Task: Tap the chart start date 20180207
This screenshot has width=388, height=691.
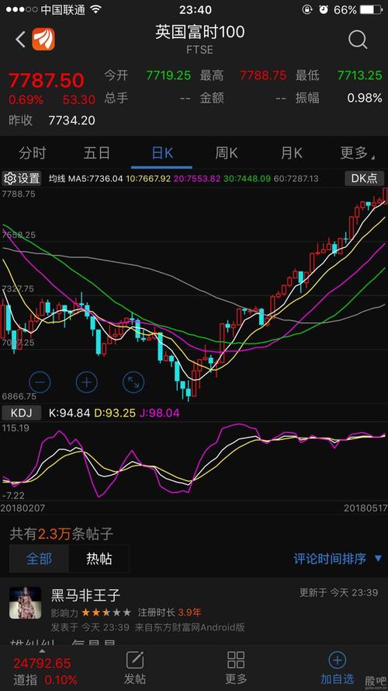Action: click(x=23, y=508)
